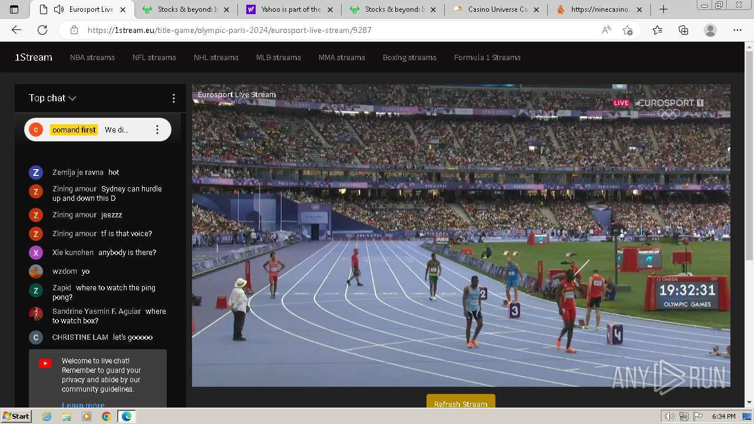Go to 1Stream home logo
Viewport: 754px width, 424px height.
click(x=34, y=57)
